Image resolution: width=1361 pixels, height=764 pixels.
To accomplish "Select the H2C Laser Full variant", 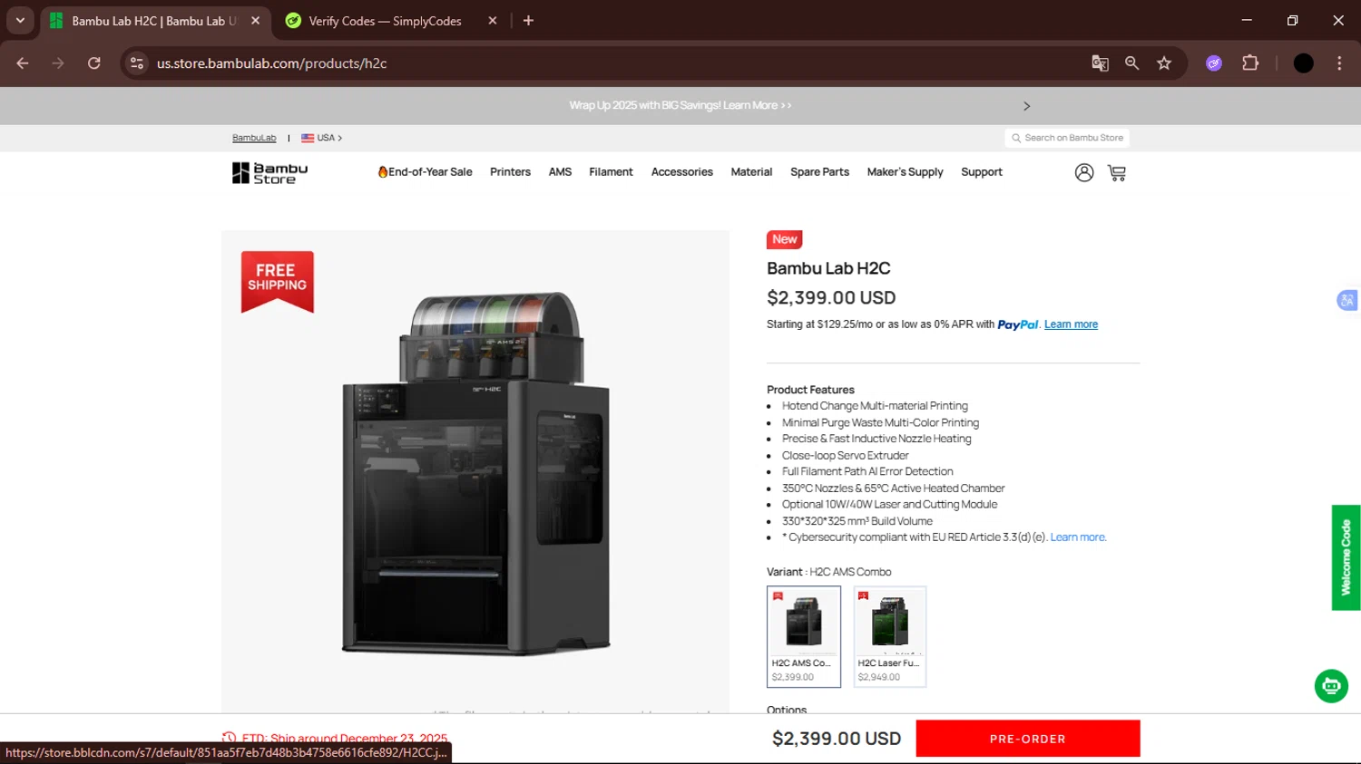I will tap(890, 636).
